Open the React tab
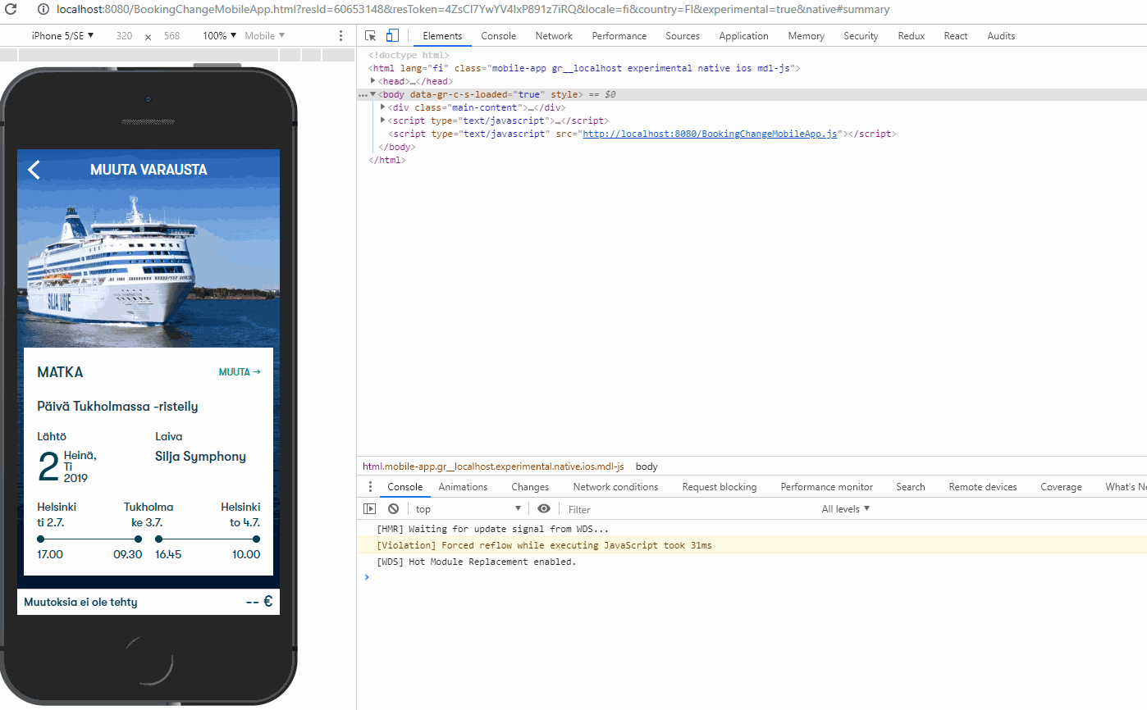The image size is (1147, 710). (x=956, y=36)
